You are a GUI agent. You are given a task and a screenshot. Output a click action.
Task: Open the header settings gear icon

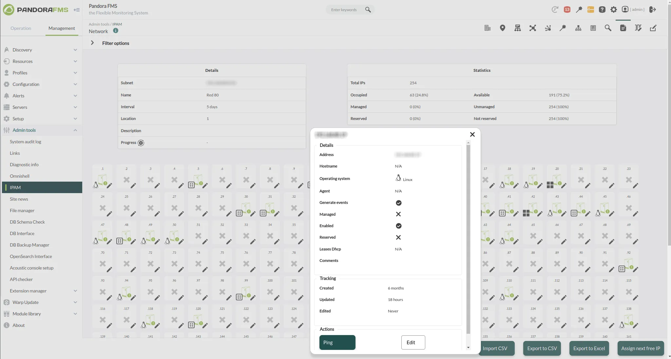point(614,10)
